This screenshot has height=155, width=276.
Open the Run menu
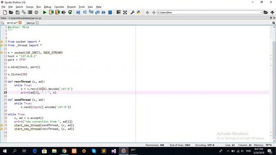click(x=38, y=7)
